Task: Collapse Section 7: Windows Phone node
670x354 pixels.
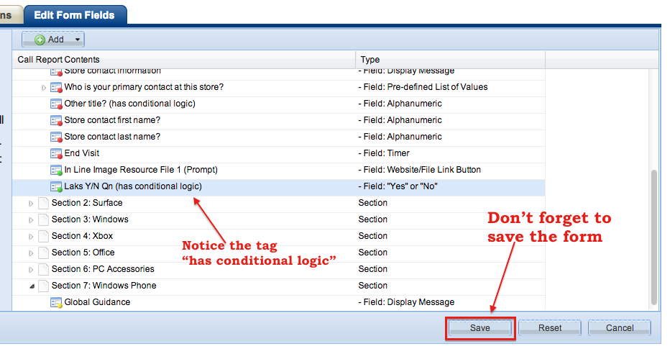Action: point(31,286)
